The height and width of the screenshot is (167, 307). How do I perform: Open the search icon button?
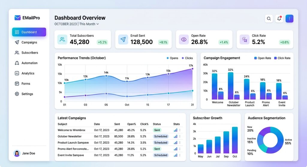269,19
